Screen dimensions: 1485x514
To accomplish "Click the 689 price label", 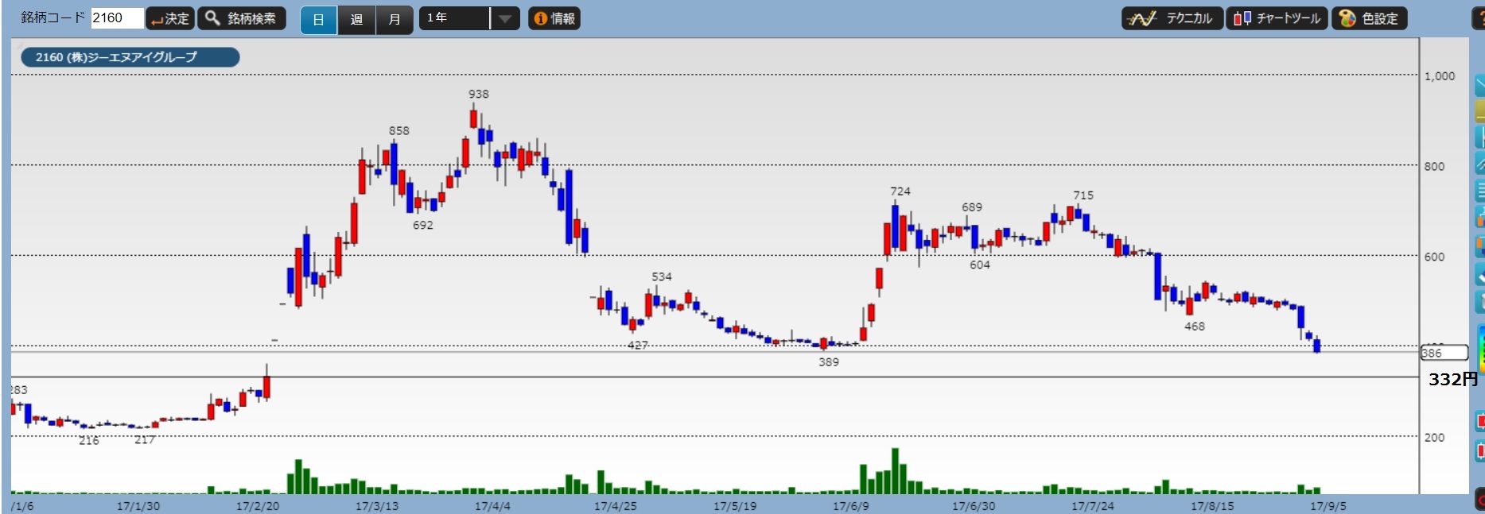I will tap(972, 207).
